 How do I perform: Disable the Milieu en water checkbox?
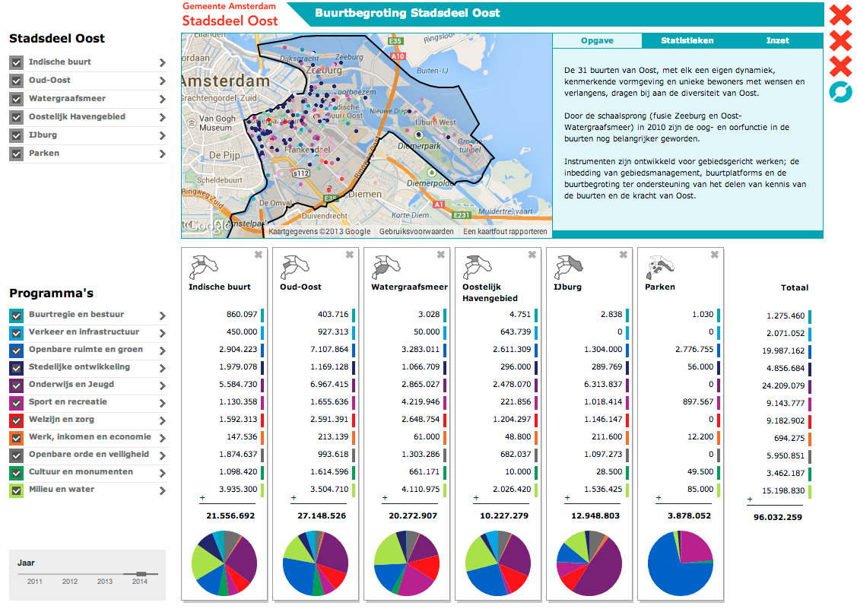17,490
